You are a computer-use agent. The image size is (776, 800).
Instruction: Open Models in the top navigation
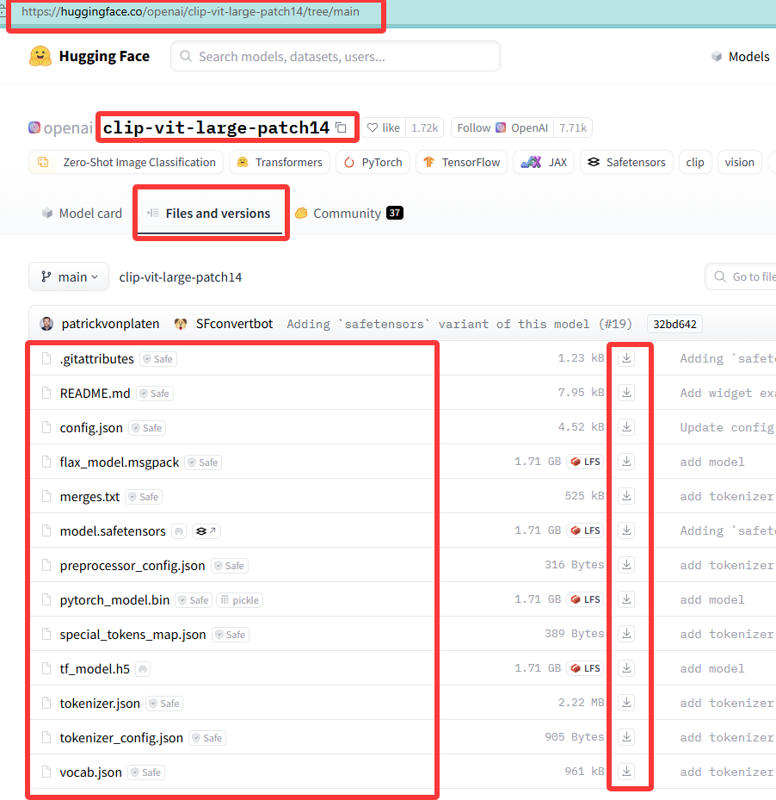pyautogui.click(x=741, y=57)
